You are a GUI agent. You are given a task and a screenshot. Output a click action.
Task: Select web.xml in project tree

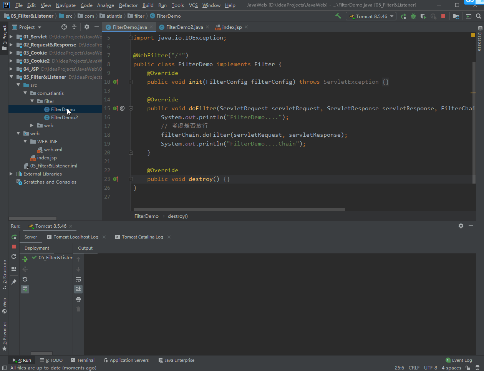53,150
